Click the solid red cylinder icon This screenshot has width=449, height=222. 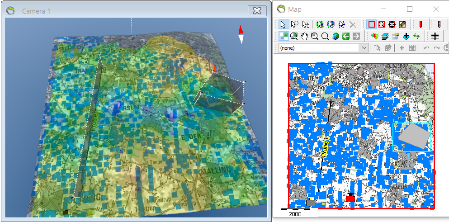pyautogui.click(x=421, y=24)
